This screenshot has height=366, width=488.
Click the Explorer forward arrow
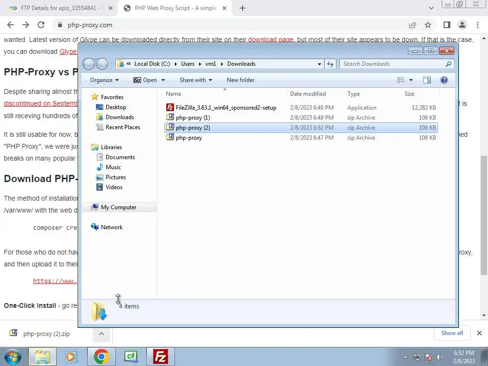pyautogui.click(x=102, y=64)
